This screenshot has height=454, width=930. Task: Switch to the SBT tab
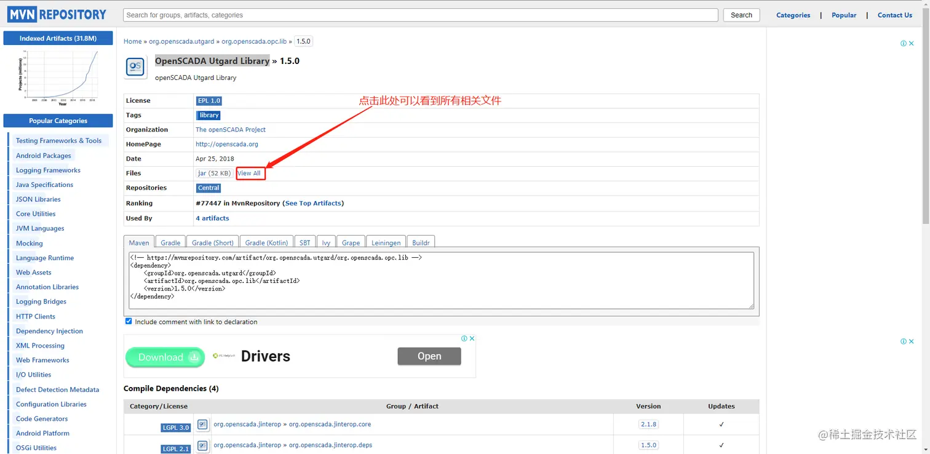tap(305, 242)
